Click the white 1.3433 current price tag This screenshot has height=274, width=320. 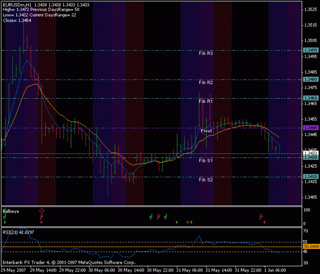point(311,153)
